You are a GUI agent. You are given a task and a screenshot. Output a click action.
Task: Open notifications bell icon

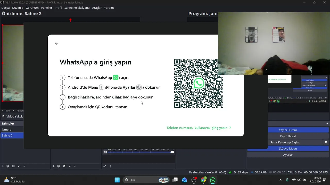(x=324, y=180)
